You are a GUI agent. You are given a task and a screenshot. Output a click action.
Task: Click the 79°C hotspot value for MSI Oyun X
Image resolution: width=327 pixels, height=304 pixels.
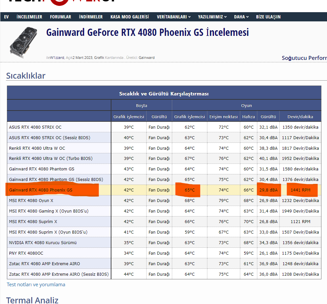pos(223,201)
